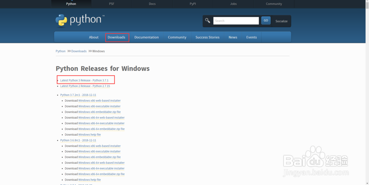Download 3.7.2rc1 Windows x86-64 web-based installer
The width and height of the screenshot is (369, 185).
101,118
